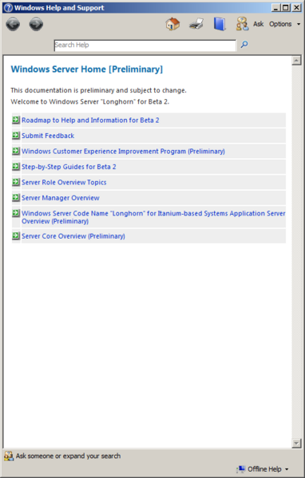Click the scrollbar down arrow

click(x=296, y=443)
